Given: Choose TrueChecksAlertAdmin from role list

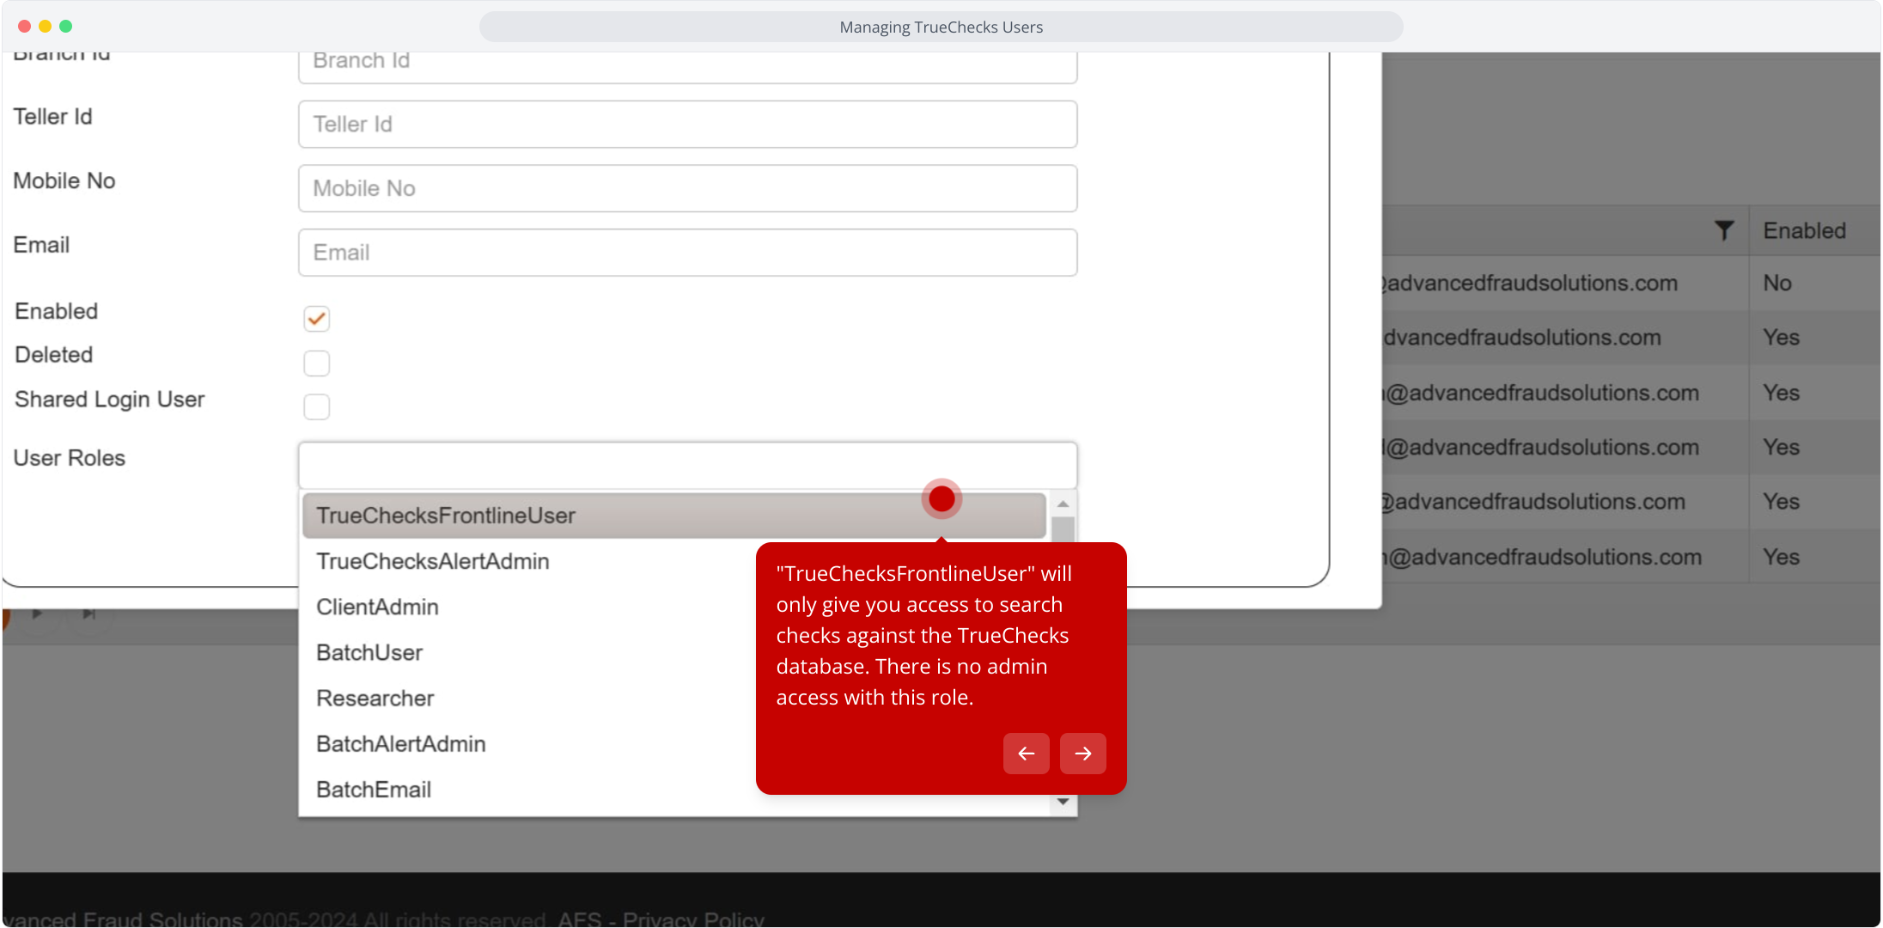Looking at the screenshot, I should (x=432, y=561).
